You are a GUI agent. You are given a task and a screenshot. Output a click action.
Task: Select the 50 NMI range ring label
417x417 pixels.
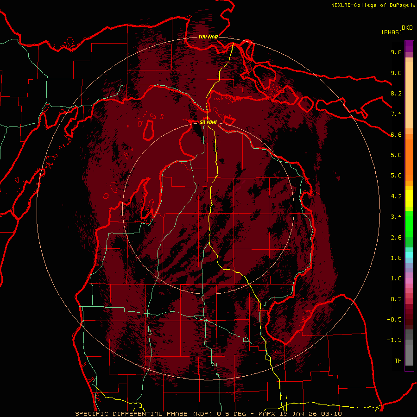tap(208, 122)
